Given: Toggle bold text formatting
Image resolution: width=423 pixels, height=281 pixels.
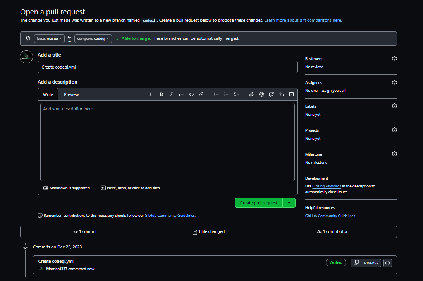Looking at the screenshot, I should pyautogui.click(x=162, y=94).
